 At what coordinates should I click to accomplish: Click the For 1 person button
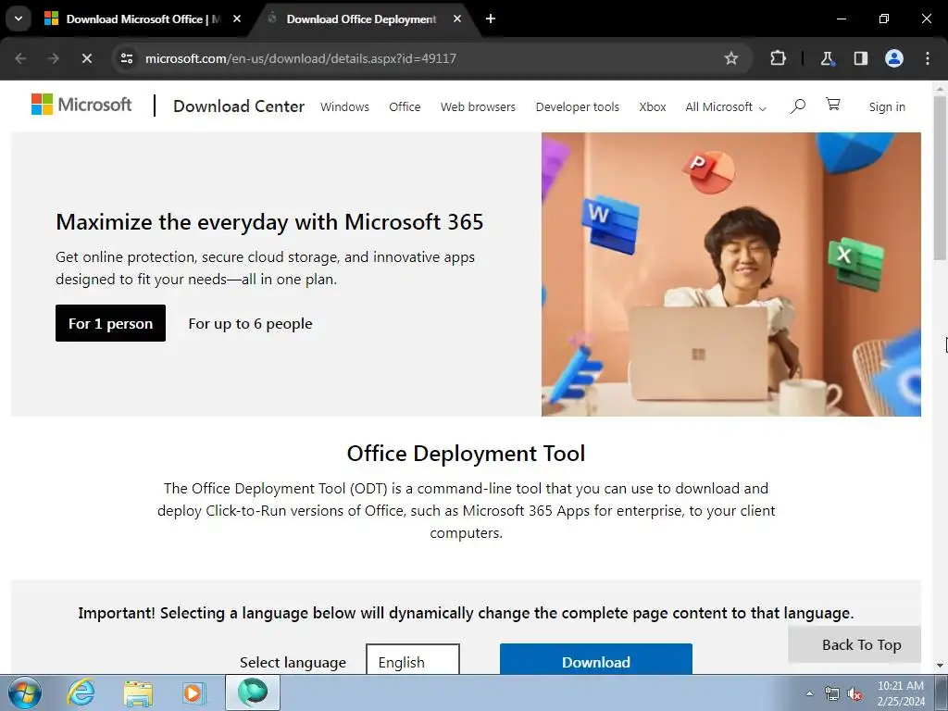tap(111, 323)
